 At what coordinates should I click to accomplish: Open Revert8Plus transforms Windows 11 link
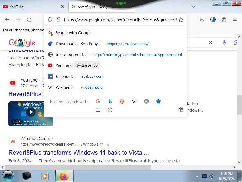pos(79,153)
